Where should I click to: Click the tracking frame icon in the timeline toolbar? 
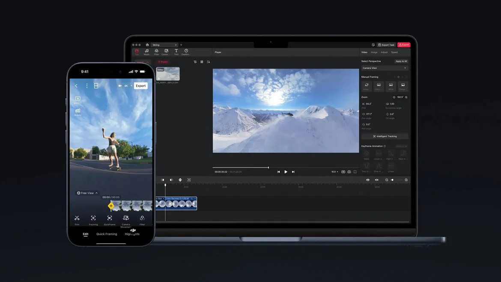click(189, 180)
